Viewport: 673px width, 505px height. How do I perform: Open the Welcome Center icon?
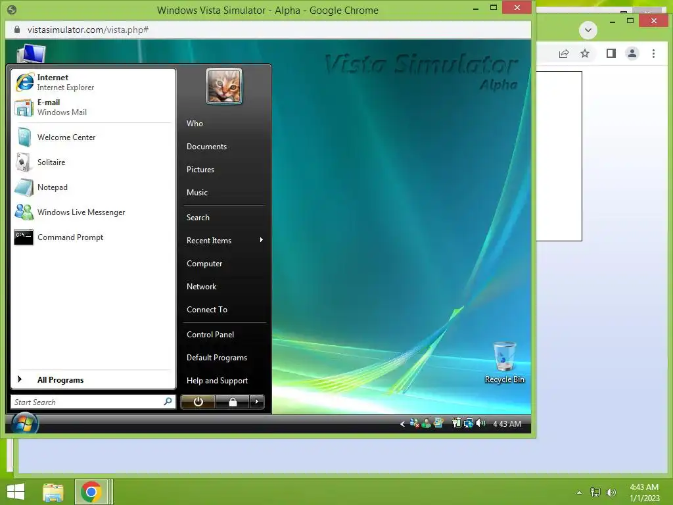(24, 137)
